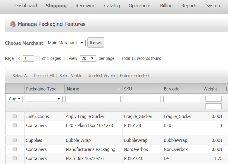The height and width of the screenshot is (164, 228).
Task: Click the packaging boxes icon beside the title
Action: 13,24
